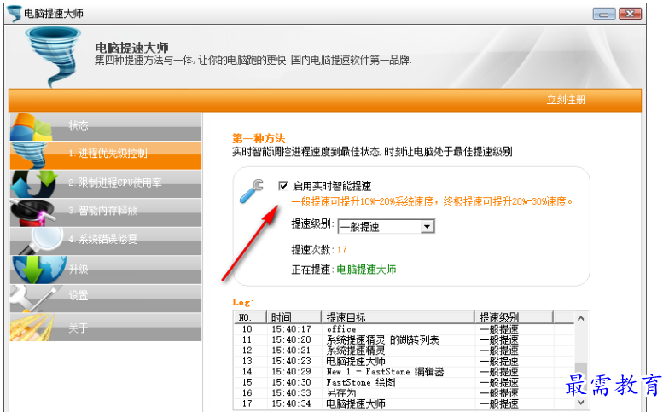Open the 升级 upgrade section
This screenshot has height=412, width=669.
[106, 270]
